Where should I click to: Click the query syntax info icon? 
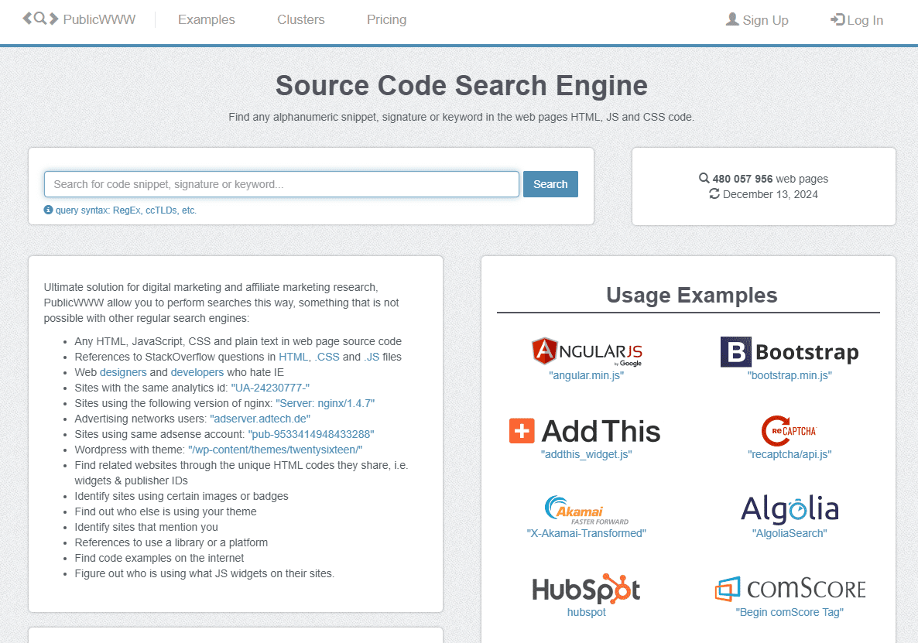(48, 210)
